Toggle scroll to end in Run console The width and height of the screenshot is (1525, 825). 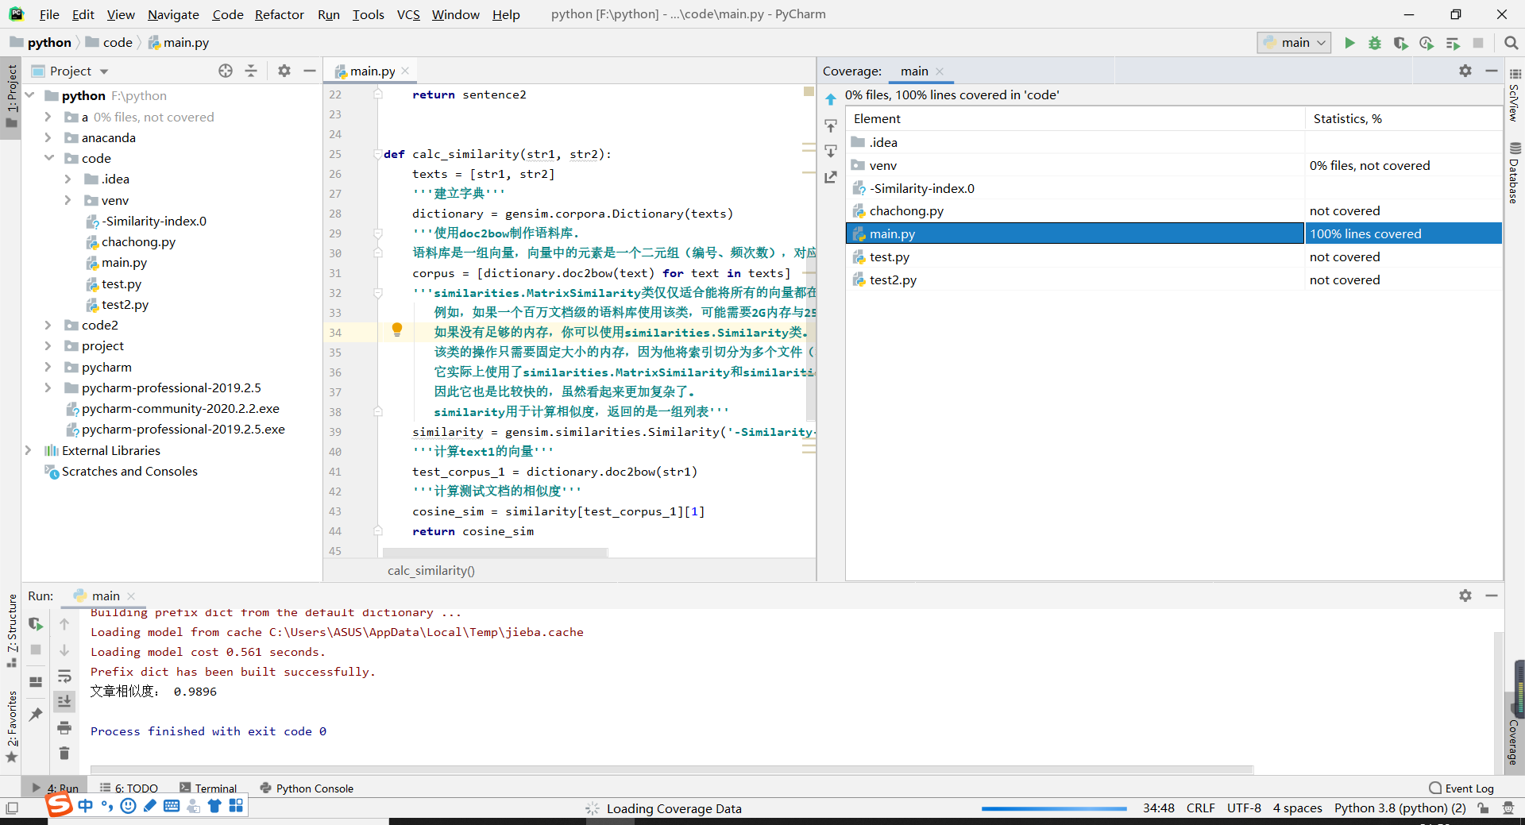pyautogui.click(x=64, y=701)
